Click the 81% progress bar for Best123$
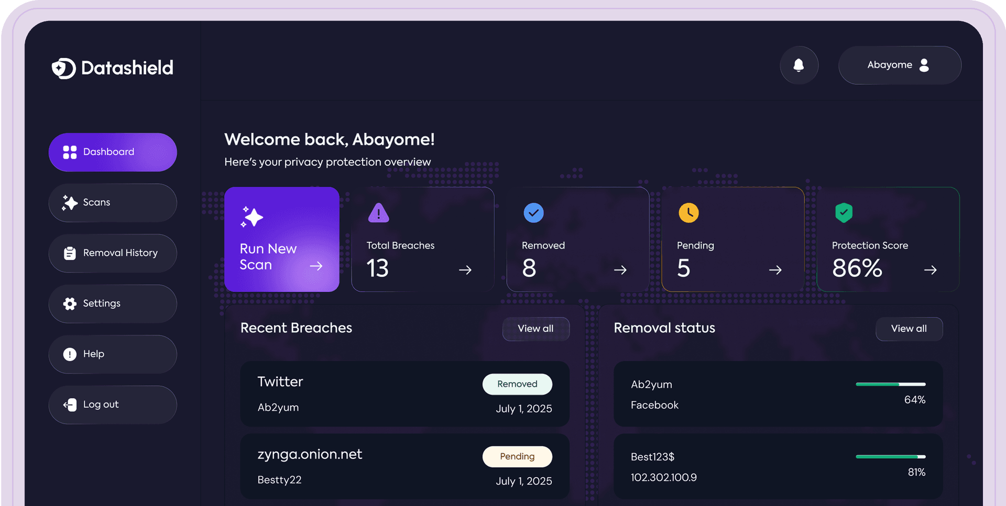The image size is (1006, 506). [890, 456]
